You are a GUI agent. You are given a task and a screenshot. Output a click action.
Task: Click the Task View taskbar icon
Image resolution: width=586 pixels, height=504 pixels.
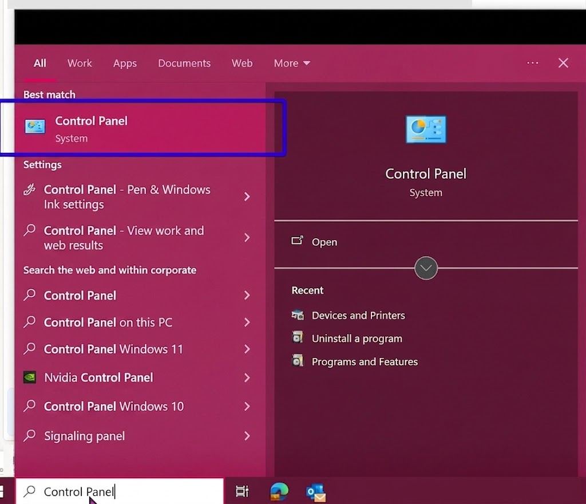pyautogui.click(x=242, y=491)
